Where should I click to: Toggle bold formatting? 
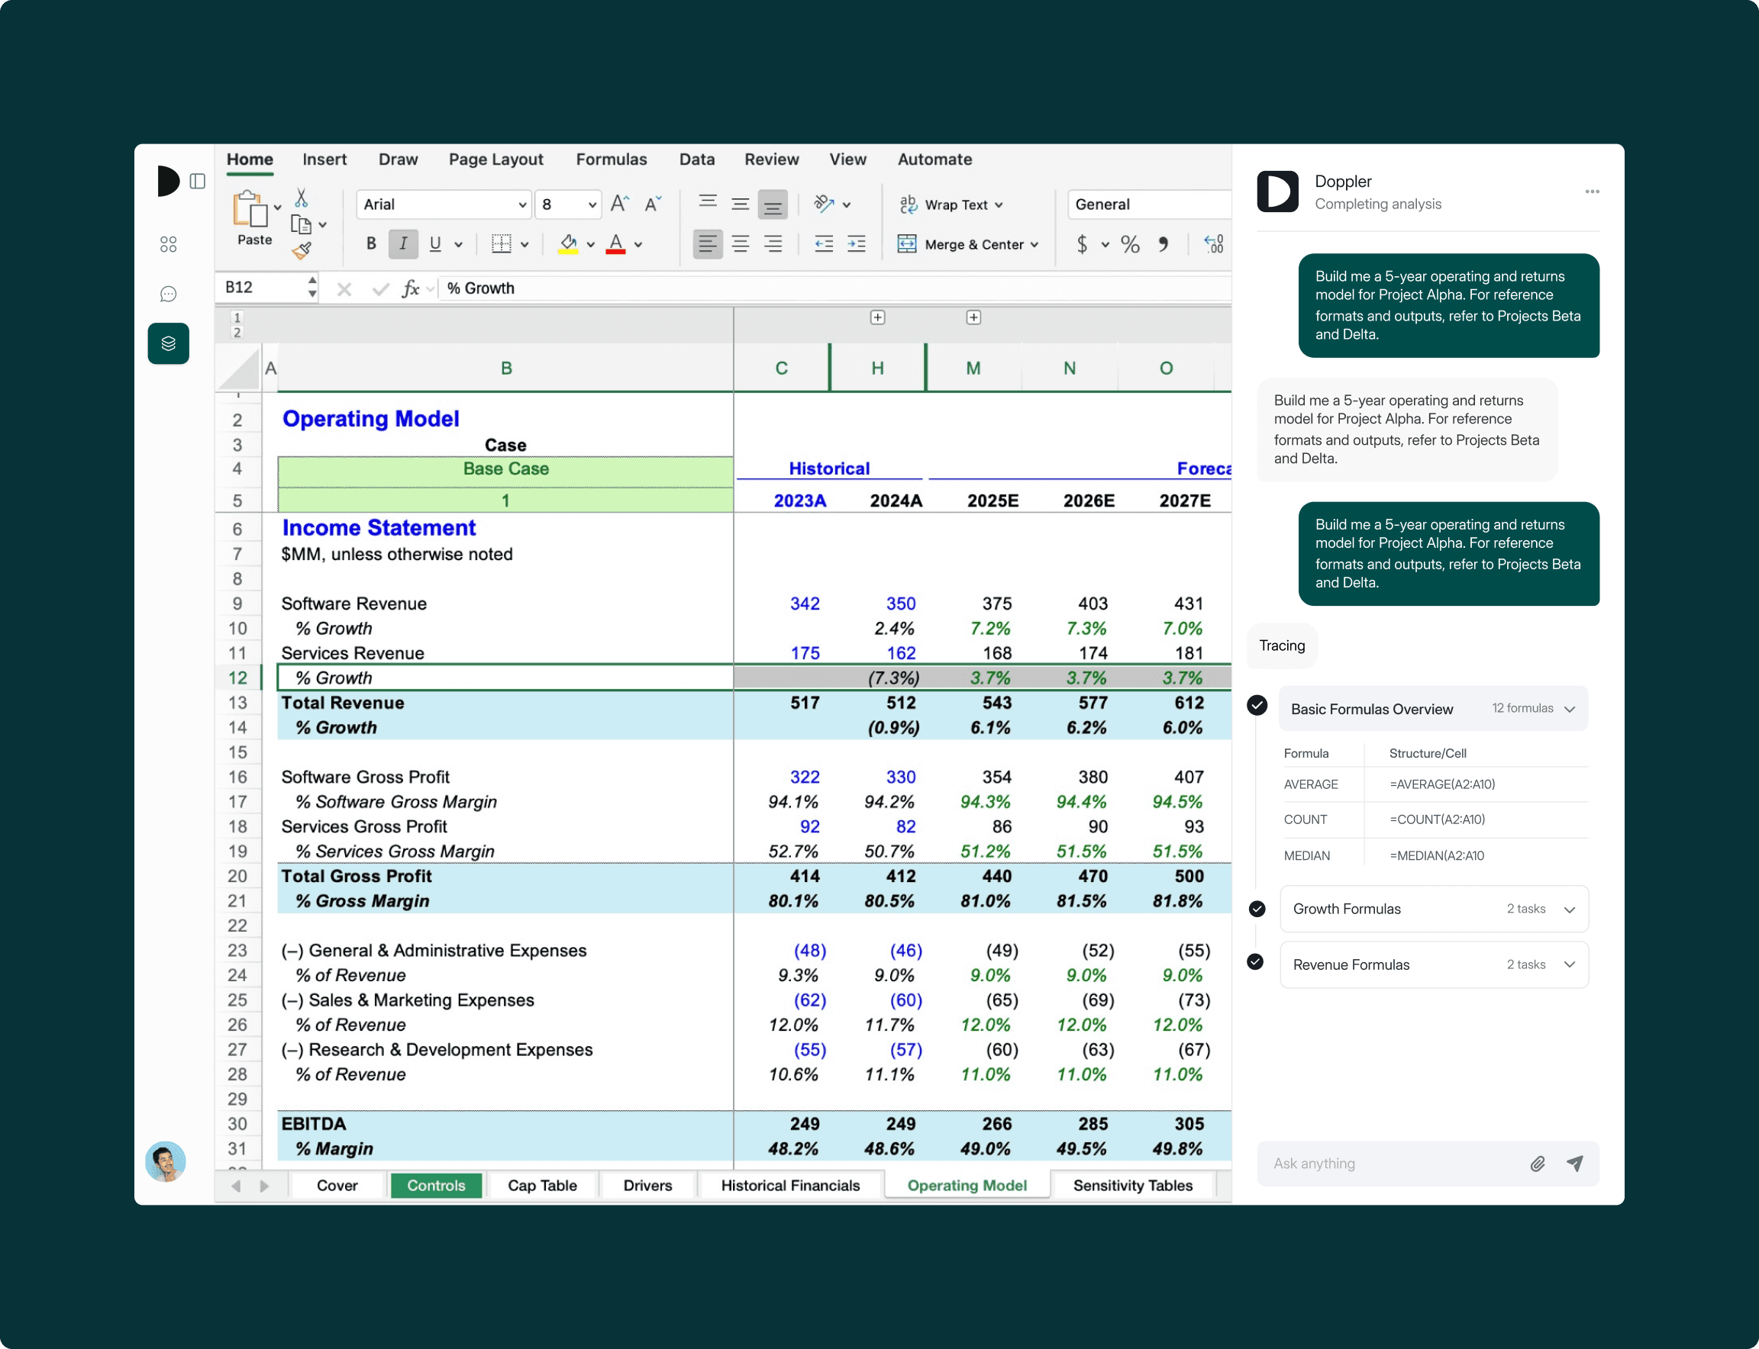click(370, 244)
